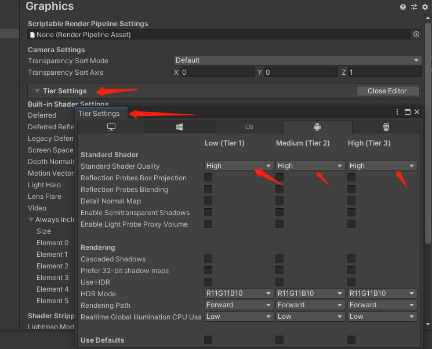Enable Use HDR for Low (Tier 1)
432x349 pixels.
click(208, 282)
